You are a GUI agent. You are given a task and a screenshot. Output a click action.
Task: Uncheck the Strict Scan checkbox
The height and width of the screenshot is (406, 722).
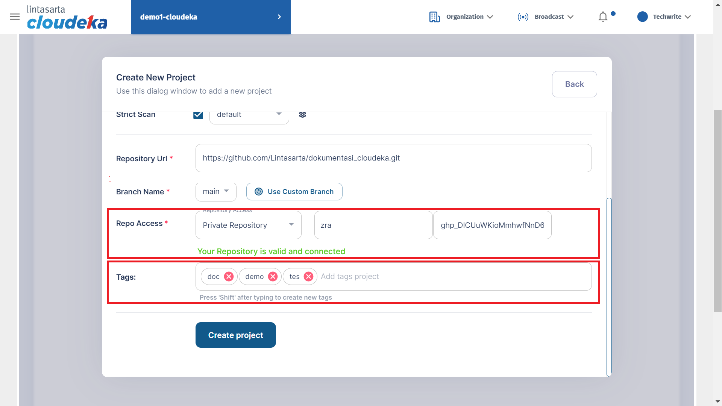tap(198, 115)
